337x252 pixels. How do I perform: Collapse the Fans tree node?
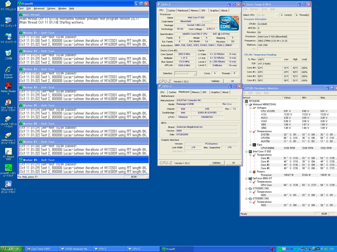pyautogui.click(x=250, y=145)
